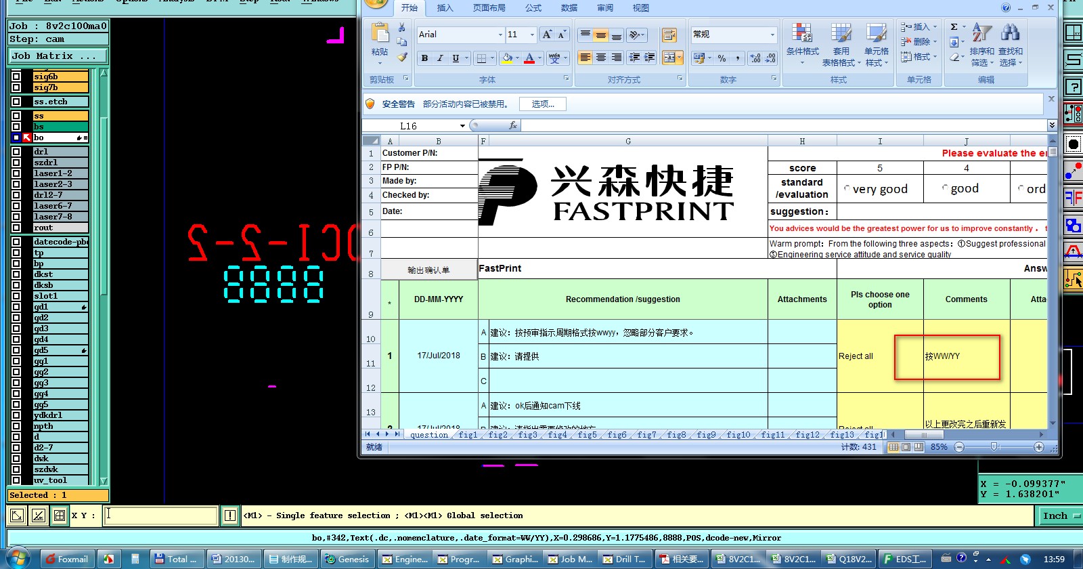The height and width of the screenshot is (569, 1083).
Task: Open the Name Box L16 dropdown
Action: [462, 126]
